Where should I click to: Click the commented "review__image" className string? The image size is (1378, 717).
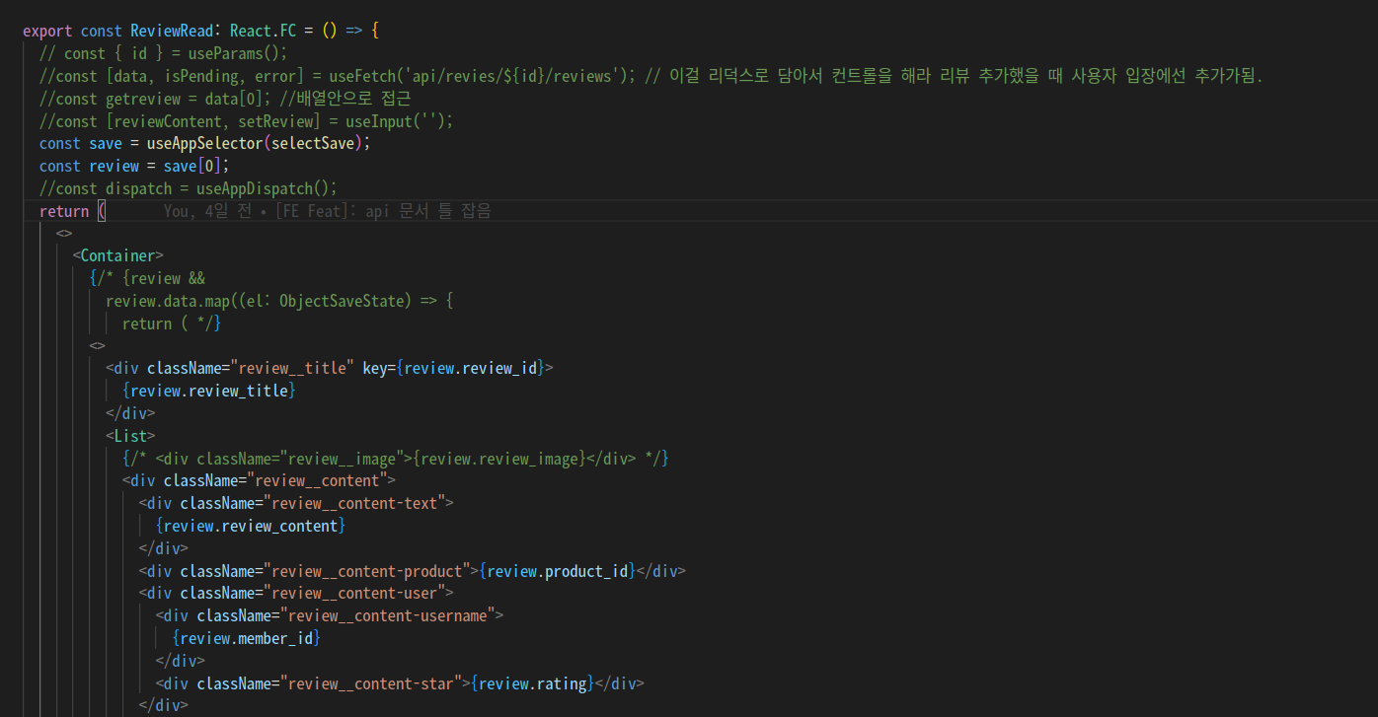click(x=344, y=459)
